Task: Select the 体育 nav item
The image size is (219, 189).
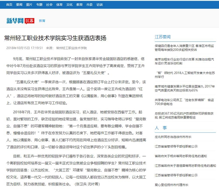Action: click(59, 5)
